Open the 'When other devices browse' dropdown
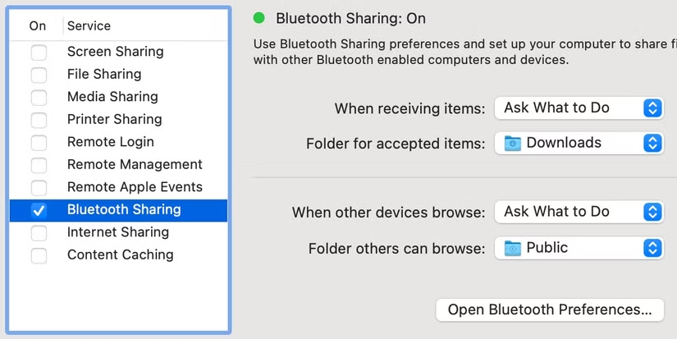 pyautogui.click(x=578, y=212)
